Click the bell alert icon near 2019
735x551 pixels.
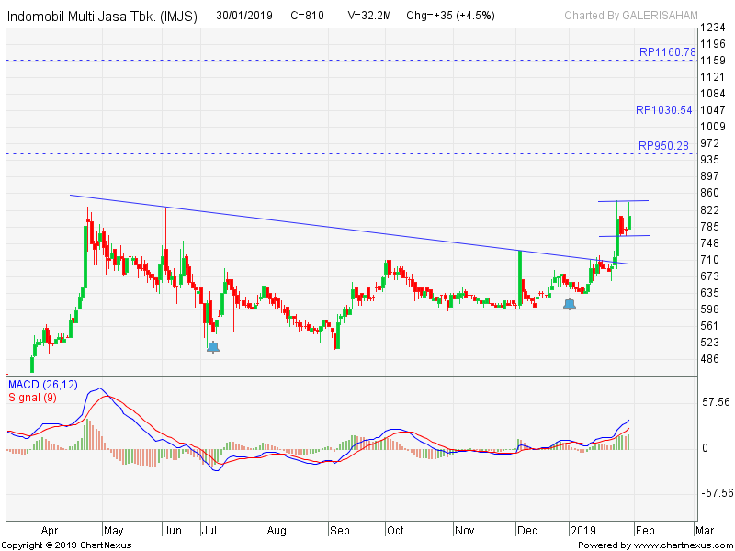tap(570, 302)
